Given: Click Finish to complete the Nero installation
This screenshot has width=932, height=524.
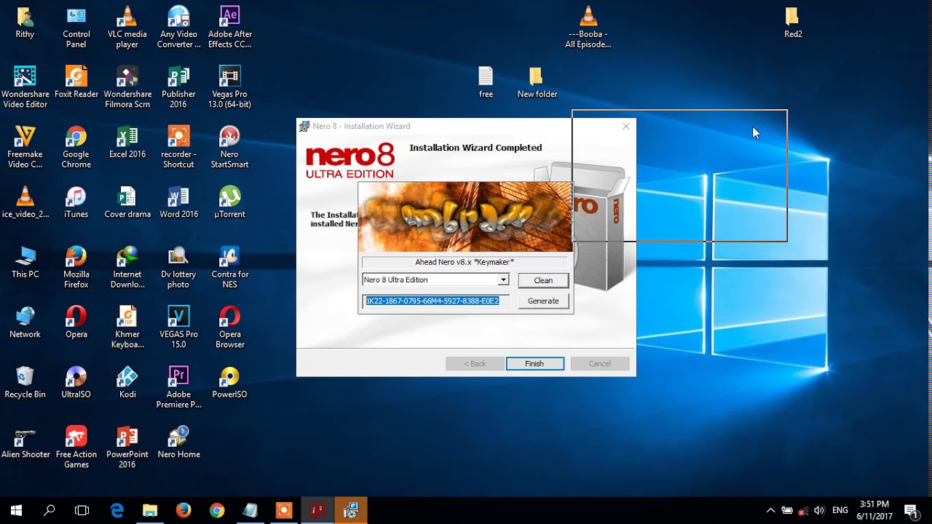Looking at the screenshot, I should (x=534, y=363).
